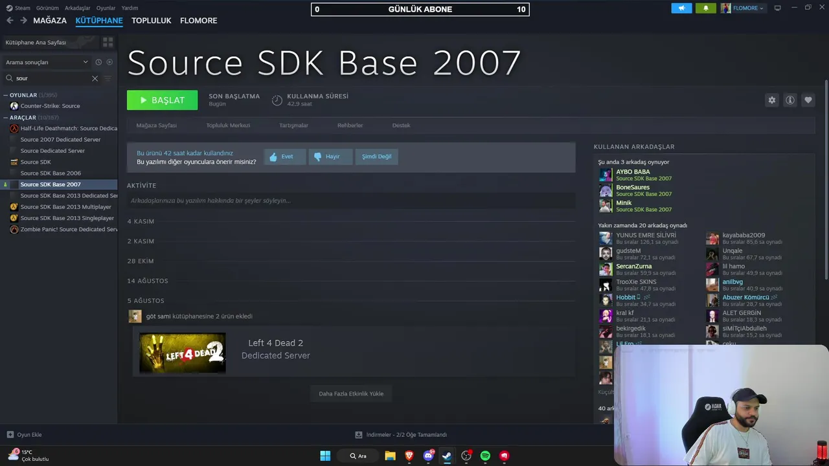The width and height of the screenshot is (829, 466).
Task: Click the Hayır thumbs-down button
Action: (330, 157)
